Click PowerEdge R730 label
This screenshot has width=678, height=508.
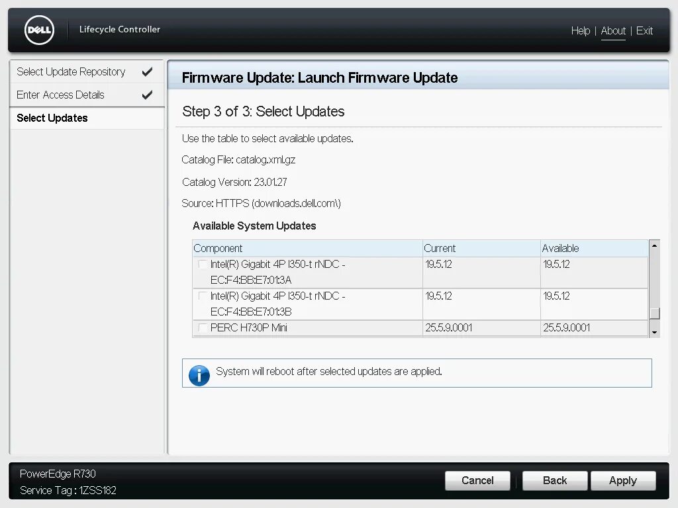pyautogui.click(x=58, y=474)
